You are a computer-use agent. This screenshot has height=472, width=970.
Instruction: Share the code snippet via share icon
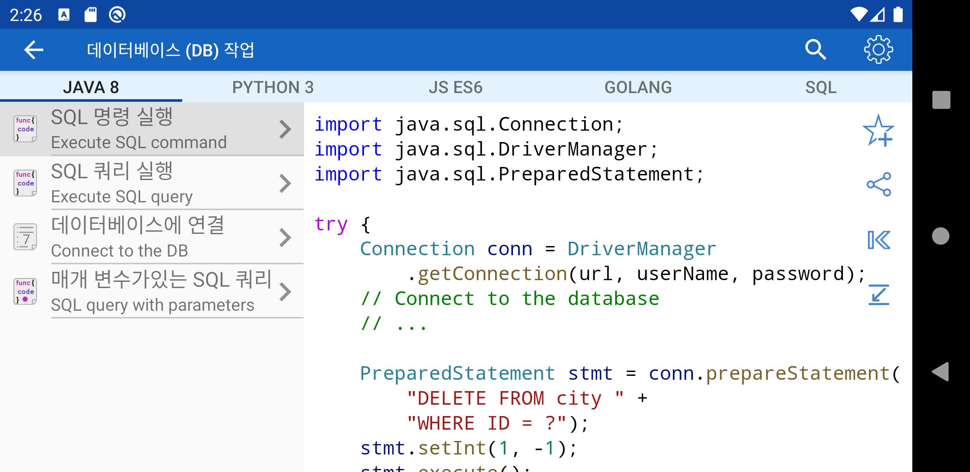pyautogui.click(x=879, y=184)
